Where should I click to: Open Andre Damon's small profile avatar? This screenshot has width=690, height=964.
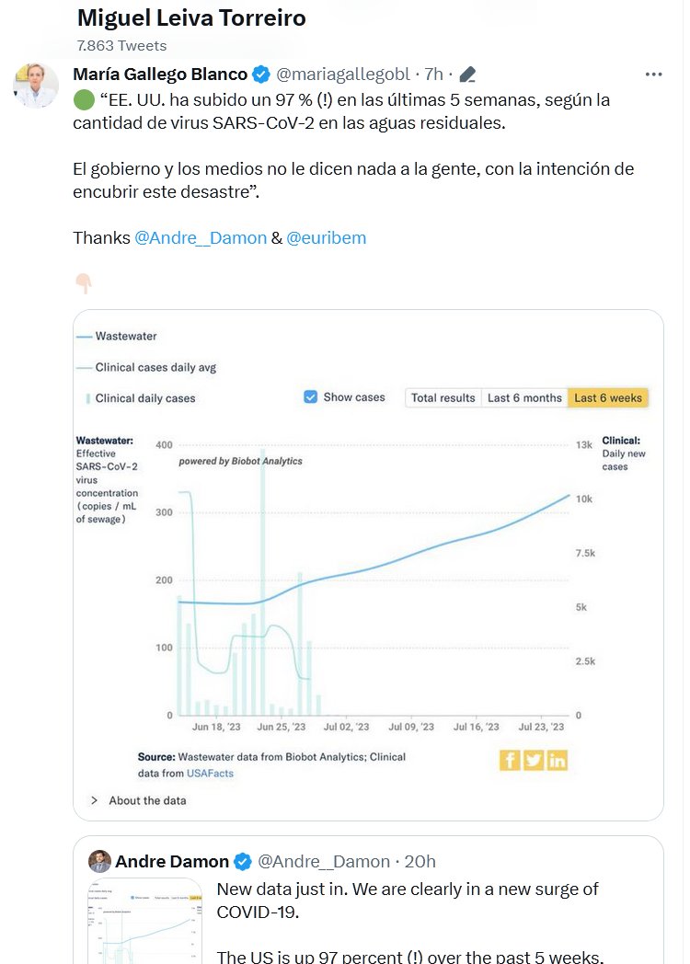[99, 862]
